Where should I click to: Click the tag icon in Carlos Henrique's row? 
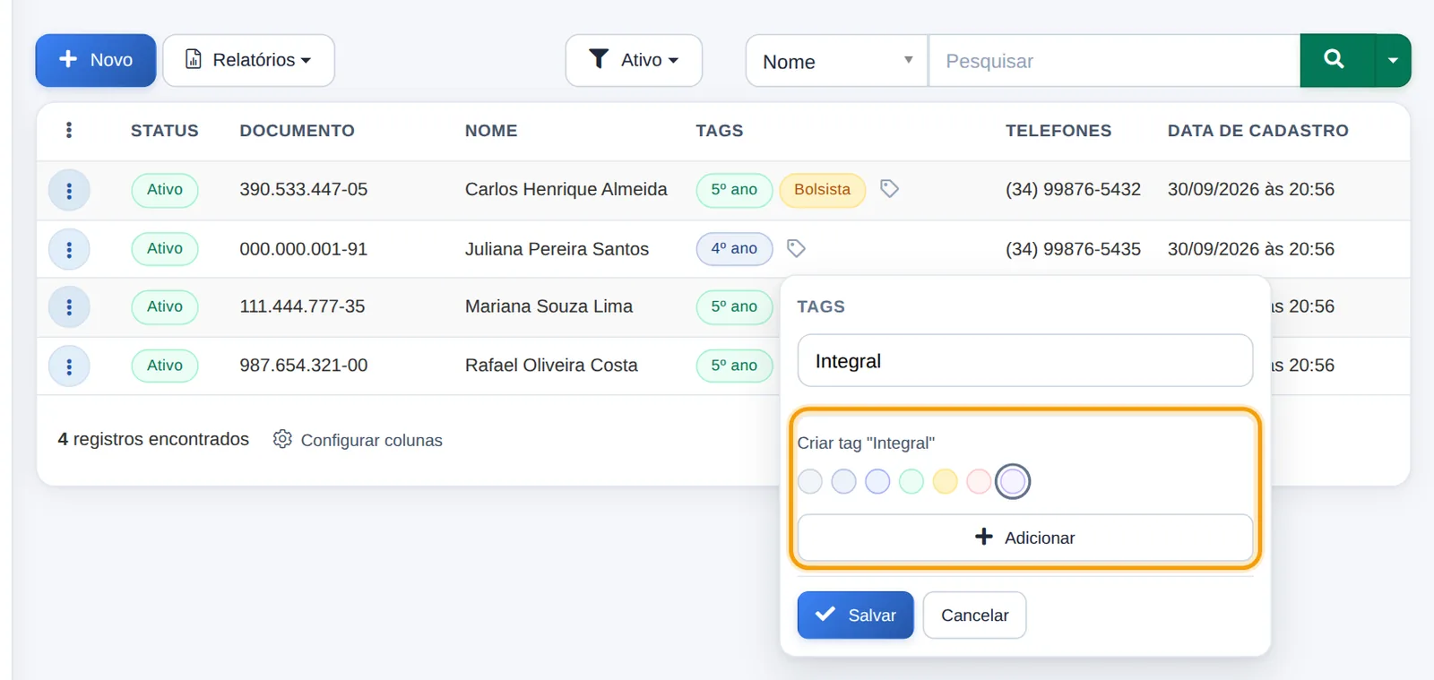coord(889,189)
